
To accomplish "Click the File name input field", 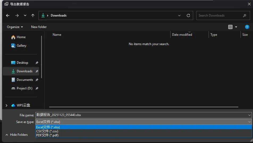I will [141, 115].
